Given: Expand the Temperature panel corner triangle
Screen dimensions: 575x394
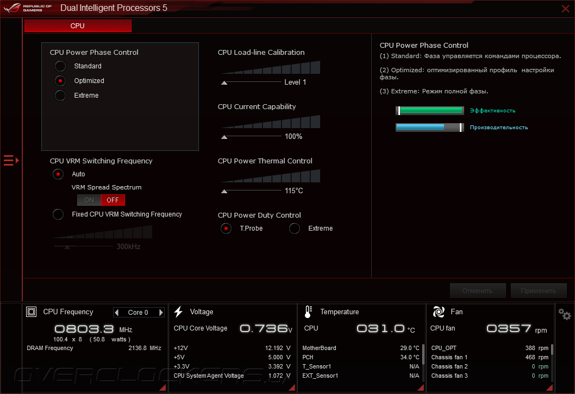Looking at the screenshot, I should tap(421, 387).
